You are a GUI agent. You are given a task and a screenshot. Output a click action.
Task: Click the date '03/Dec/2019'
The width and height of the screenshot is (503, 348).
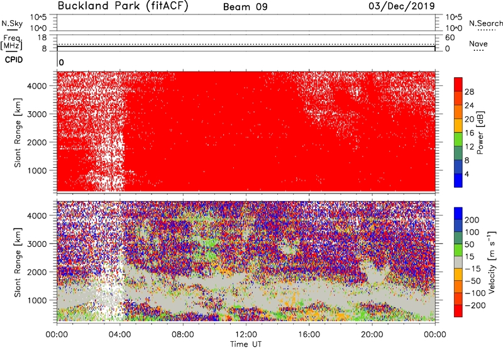click(x=402, y=6)
